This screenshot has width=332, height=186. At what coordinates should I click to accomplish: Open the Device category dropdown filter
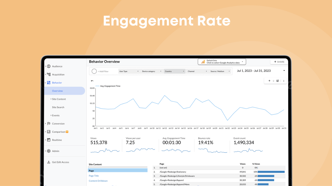coord(152,71)
